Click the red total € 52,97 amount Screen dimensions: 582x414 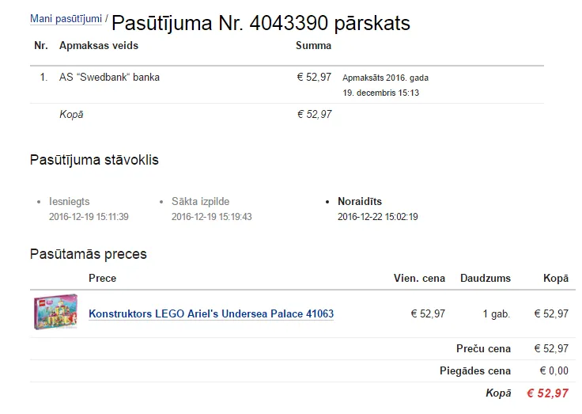click(x=547, y=393)
